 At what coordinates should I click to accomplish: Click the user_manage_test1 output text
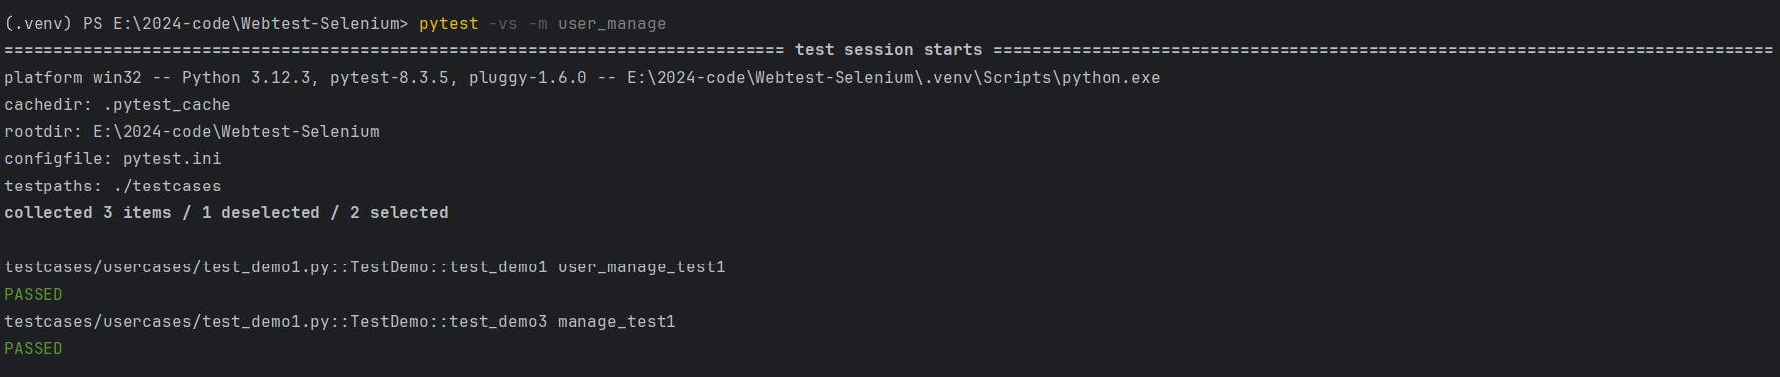point(642,267)
